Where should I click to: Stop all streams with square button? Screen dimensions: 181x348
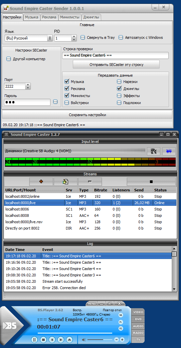[x=151, y=182]
